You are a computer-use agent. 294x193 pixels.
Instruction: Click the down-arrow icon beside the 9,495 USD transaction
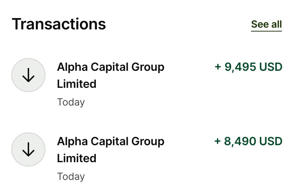click(x=28, y=75)
